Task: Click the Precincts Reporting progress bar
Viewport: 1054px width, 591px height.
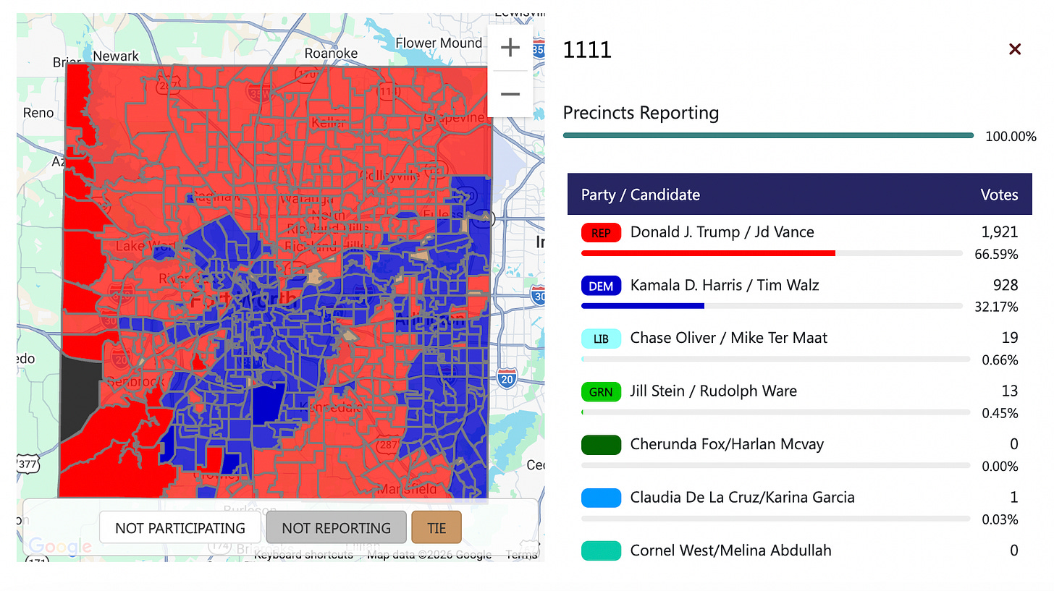Action: [x=767, y=135]
